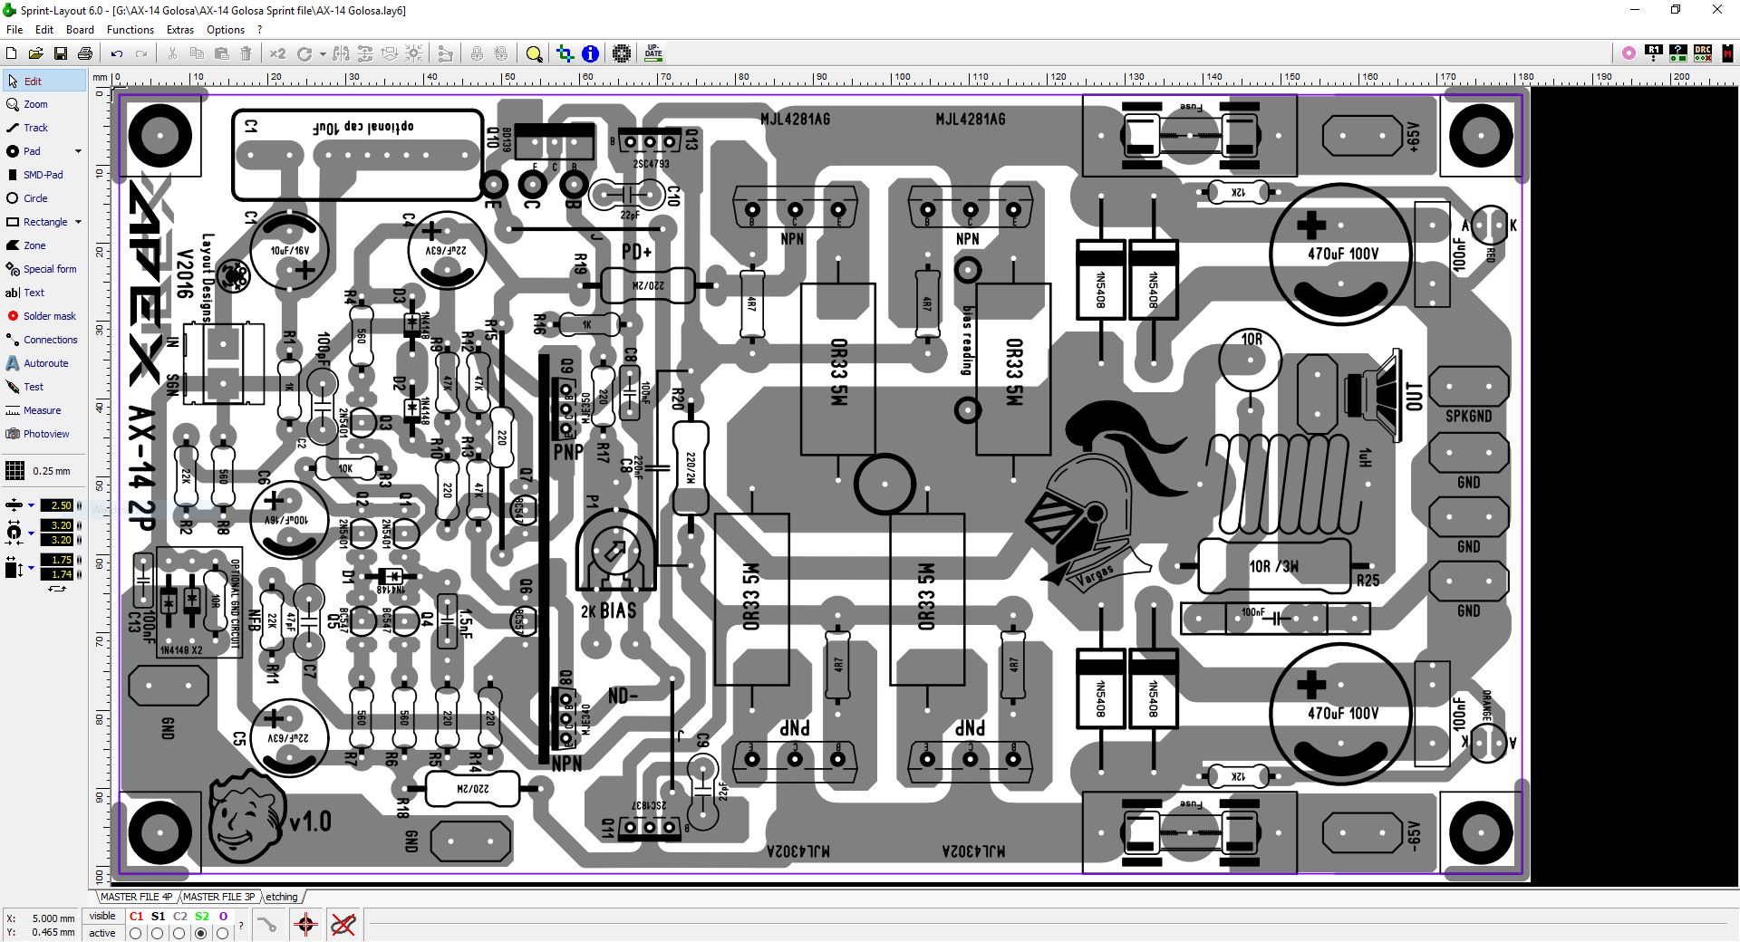The height and width of the screenshot is (942, 1740).
Task: Select the Measure tool
Action: tap(43, 410)
